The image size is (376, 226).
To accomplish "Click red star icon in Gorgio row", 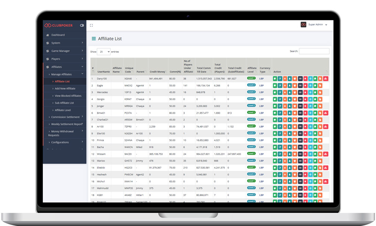I will coord(305,99).
